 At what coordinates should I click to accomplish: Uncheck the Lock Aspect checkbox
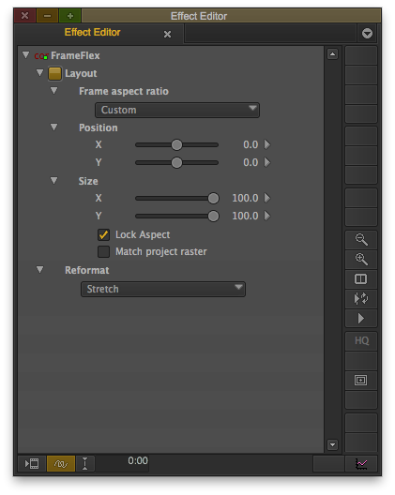point(103,235)
